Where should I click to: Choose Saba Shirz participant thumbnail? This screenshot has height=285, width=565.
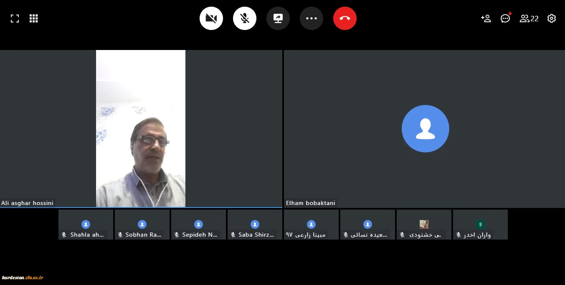click(255, 225)
